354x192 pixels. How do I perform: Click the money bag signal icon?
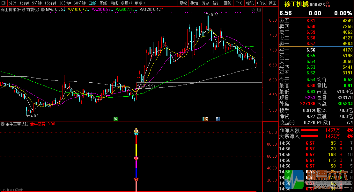click(x=136, y=130)
